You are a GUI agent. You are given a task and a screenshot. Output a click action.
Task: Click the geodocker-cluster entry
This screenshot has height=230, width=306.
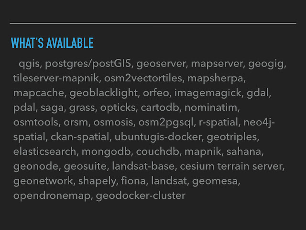click(141, 196)
